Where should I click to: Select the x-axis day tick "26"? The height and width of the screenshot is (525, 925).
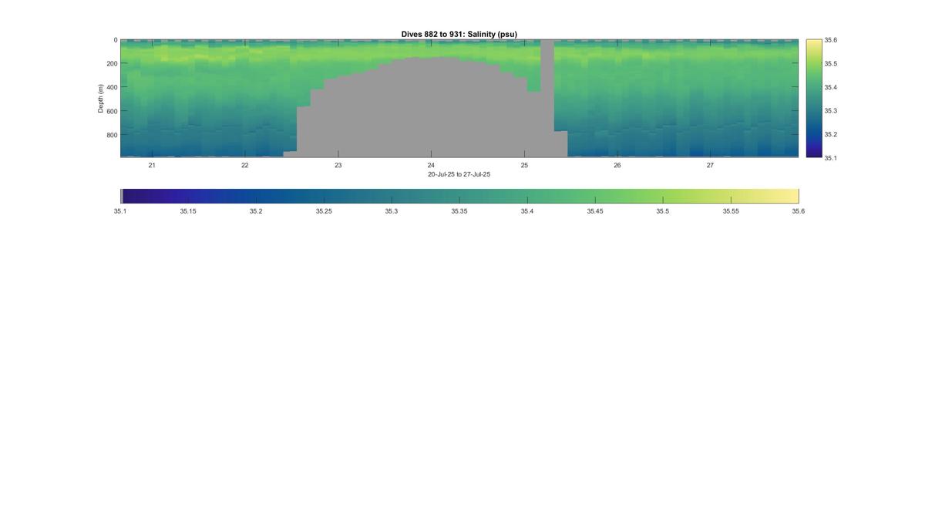(617, 165)
